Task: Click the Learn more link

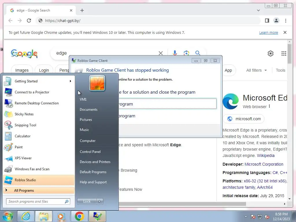Action: point(269,32)
